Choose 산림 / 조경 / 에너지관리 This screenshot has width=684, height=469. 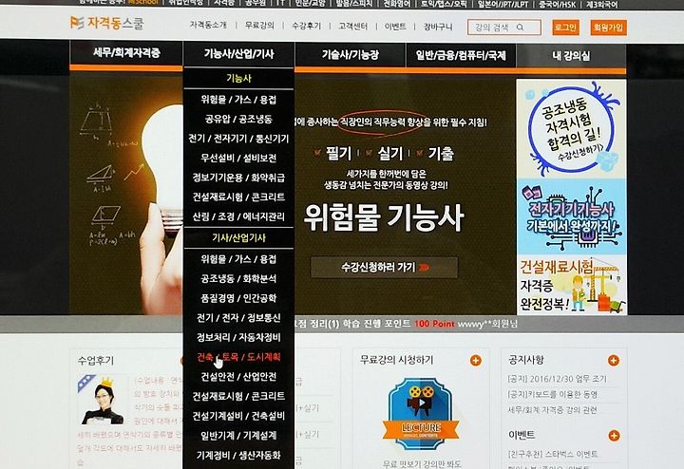[x=238, y=216]
